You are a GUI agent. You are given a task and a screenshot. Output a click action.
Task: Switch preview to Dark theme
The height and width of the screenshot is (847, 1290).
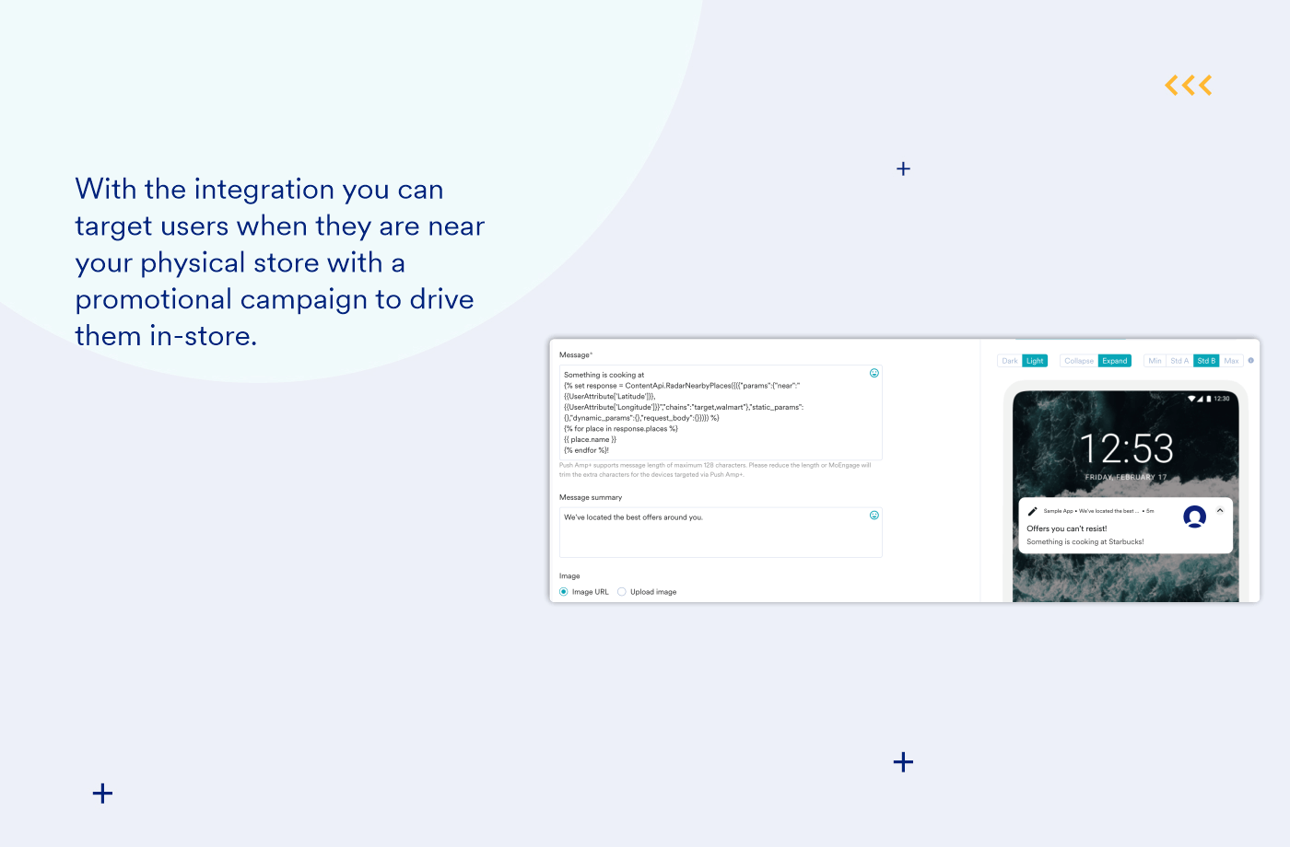point(1010,361)
